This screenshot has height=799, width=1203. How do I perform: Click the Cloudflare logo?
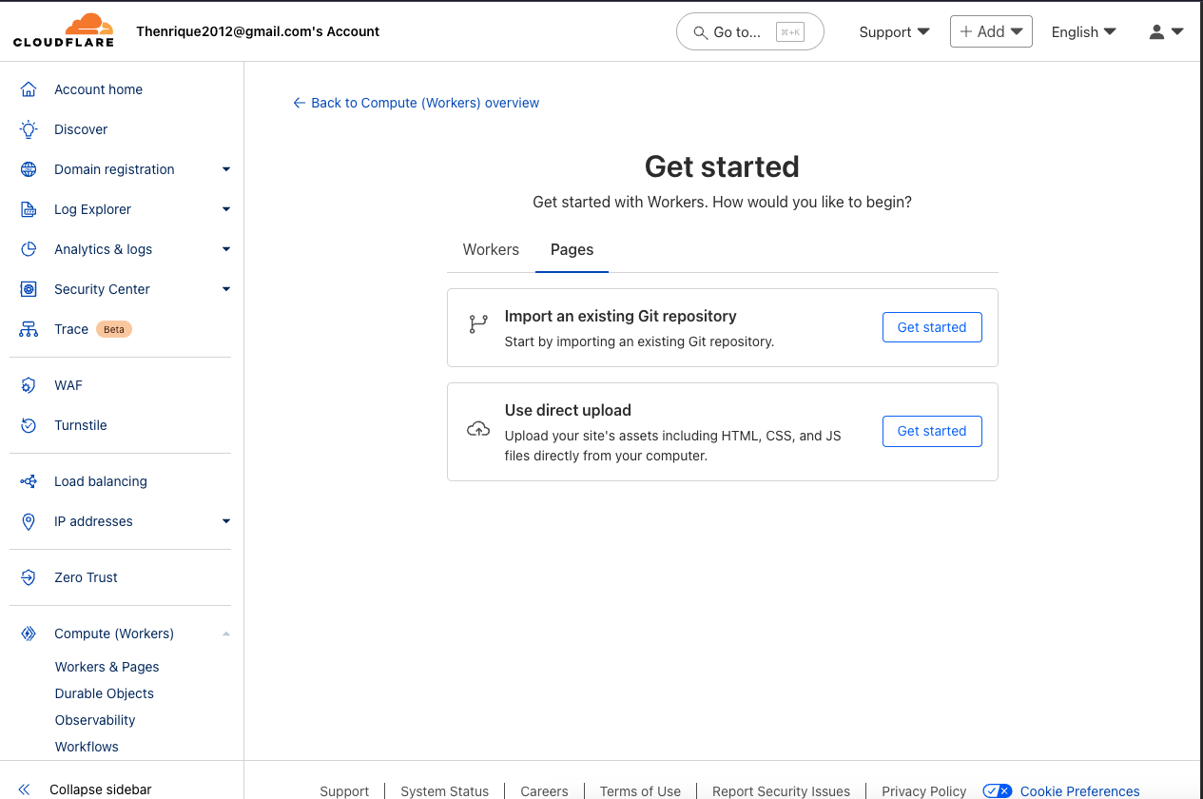63,30
